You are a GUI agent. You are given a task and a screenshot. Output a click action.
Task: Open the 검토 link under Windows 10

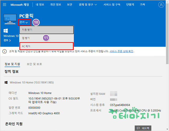pyautogui.click(x=7, y=40)
